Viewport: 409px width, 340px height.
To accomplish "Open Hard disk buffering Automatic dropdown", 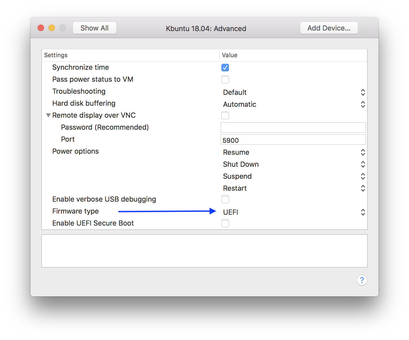I will point(294,104).
